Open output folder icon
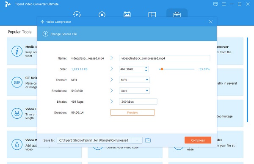The image size is (254, 164). [148, 140]
